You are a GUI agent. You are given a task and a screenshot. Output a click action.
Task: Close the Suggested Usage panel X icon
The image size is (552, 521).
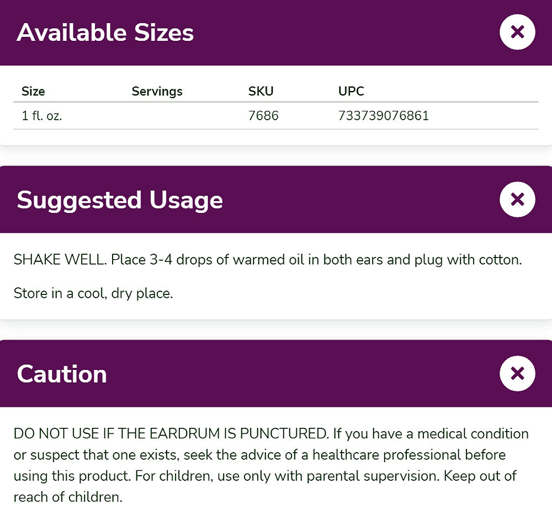[517, 199]
